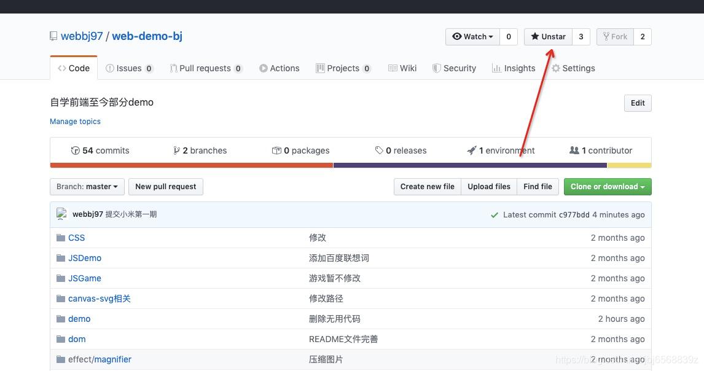Open the Projects tab

click(343, 68)
